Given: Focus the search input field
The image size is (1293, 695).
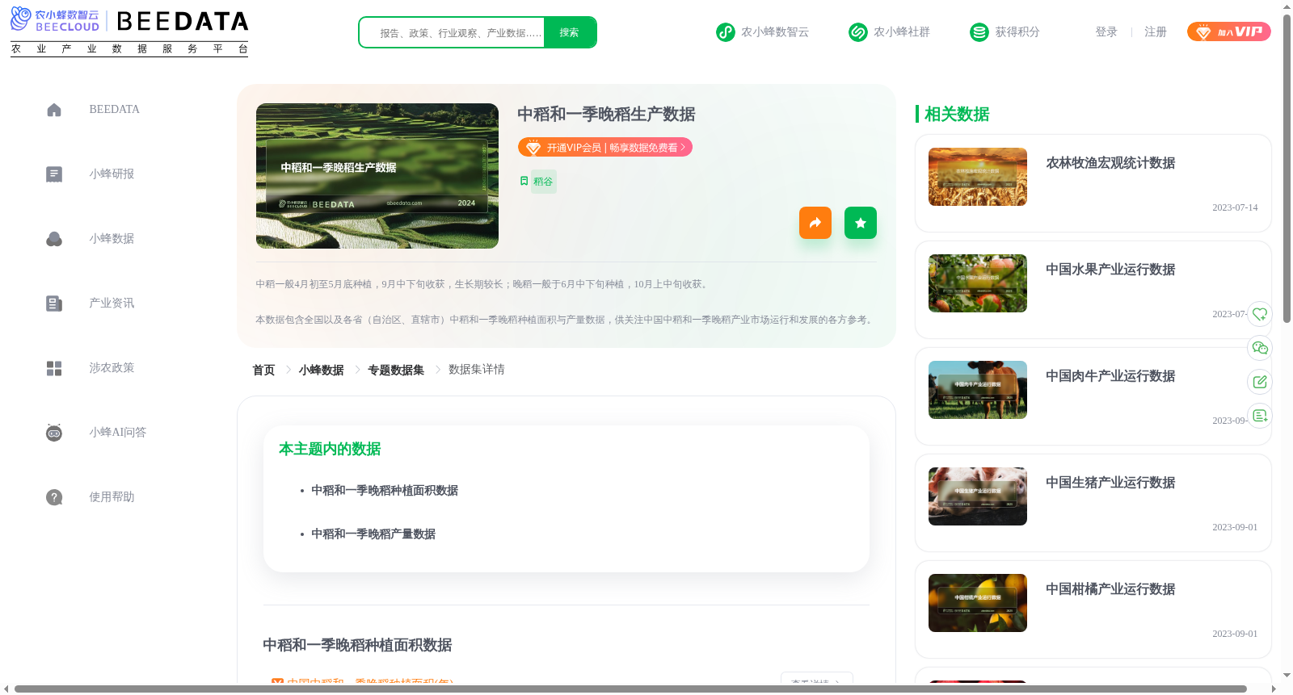Looking at the screenshot, I should click(x=453, y=32).
